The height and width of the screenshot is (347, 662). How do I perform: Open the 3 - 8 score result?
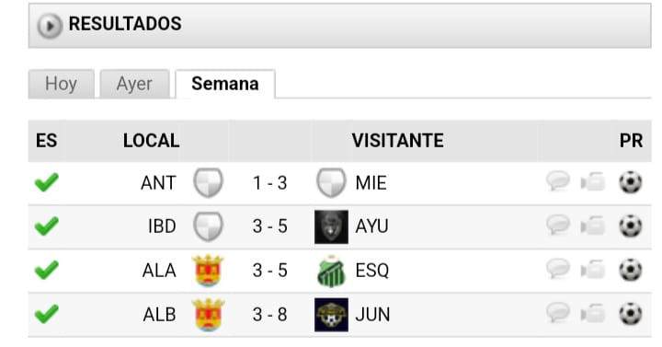269,315
